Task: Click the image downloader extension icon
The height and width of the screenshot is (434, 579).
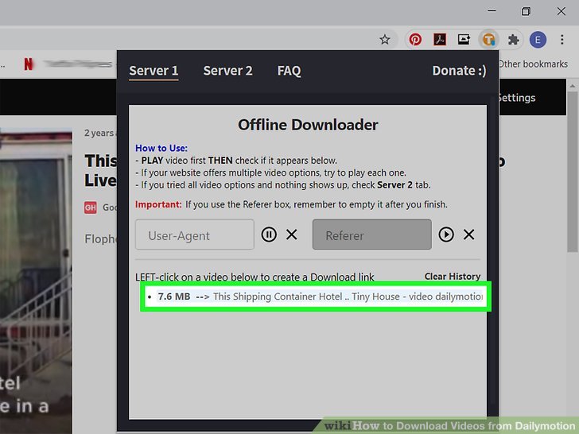Action: click(464, 40)
